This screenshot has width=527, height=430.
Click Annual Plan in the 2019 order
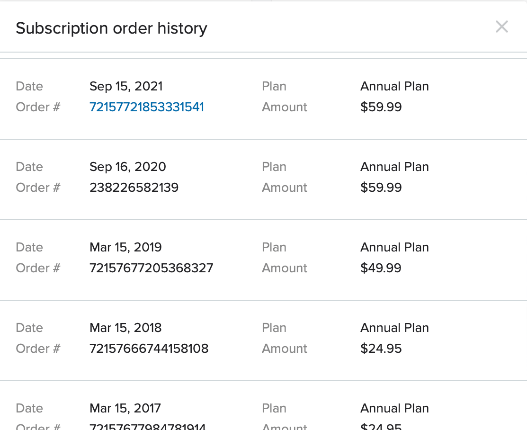point(394,247)
